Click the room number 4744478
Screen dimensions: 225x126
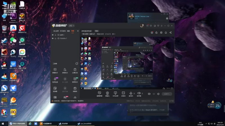pyautogui.click(x=108, y=34)
